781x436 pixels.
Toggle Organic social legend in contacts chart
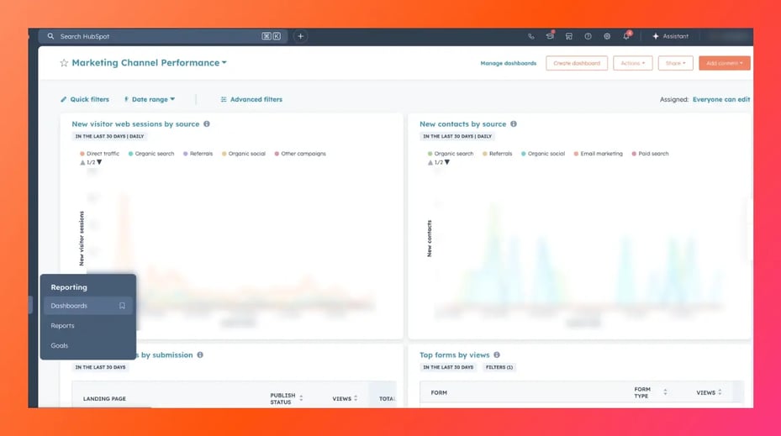click(x=543, y=154)
